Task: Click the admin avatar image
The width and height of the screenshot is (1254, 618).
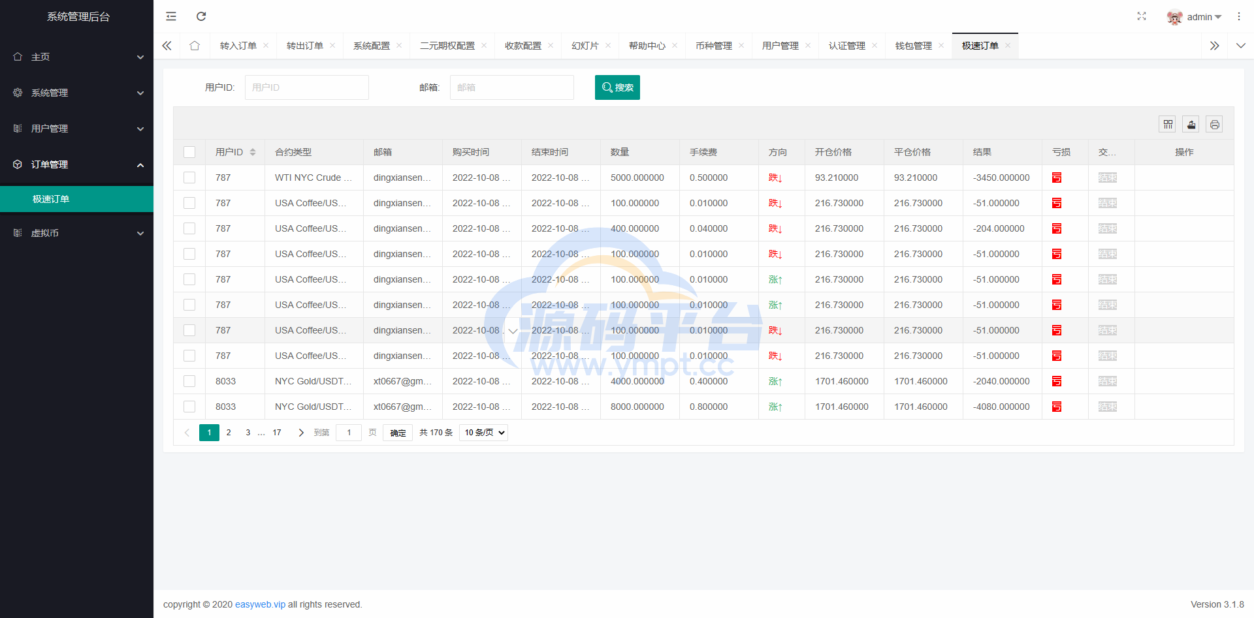Action: (1174, 17)
